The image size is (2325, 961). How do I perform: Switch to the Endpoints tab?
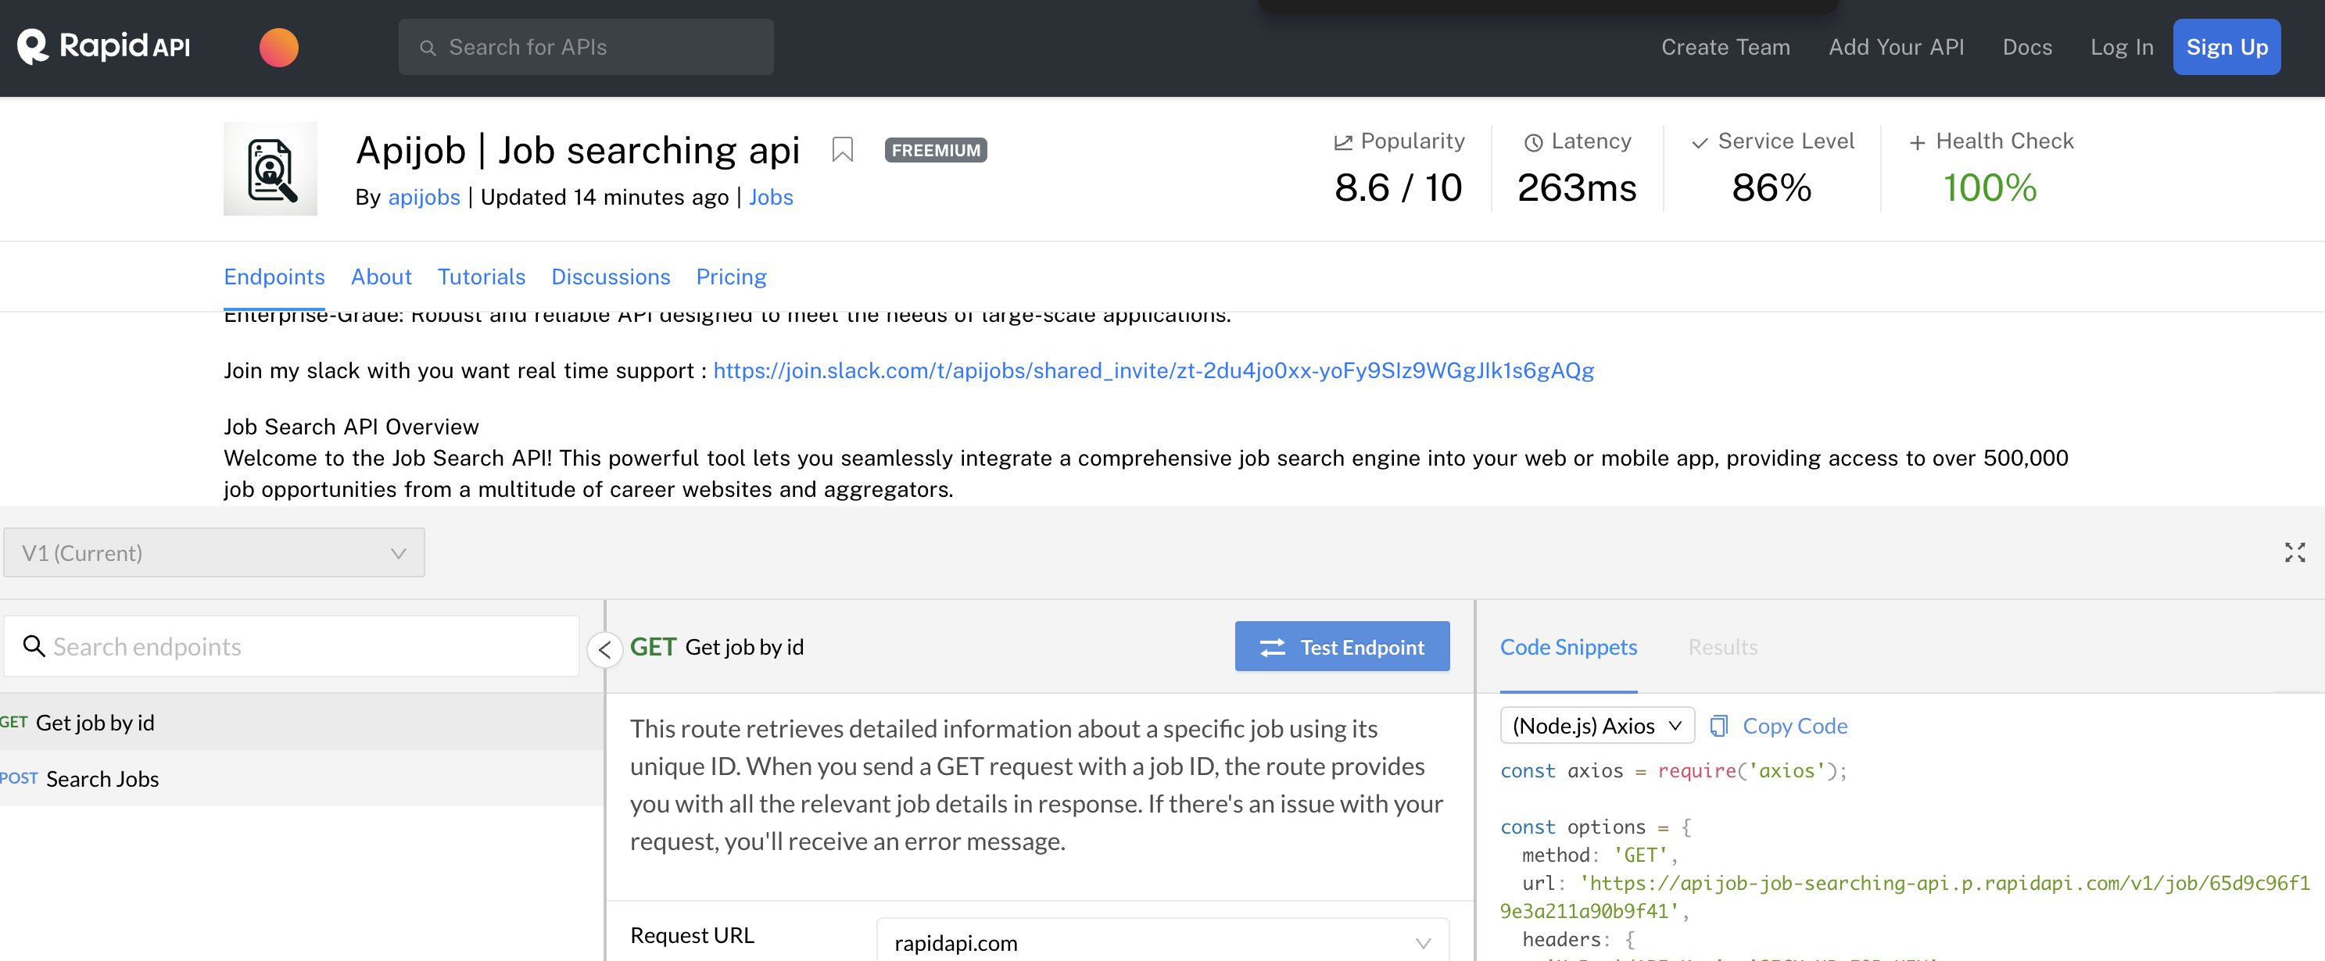(x=274, y=277)
